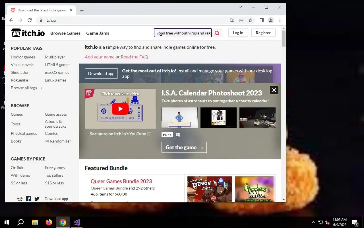This screenshot has width=364, height=228.
Task: Open Where the Demon Lurks thumbnail
Action: (x=210, y=189)
